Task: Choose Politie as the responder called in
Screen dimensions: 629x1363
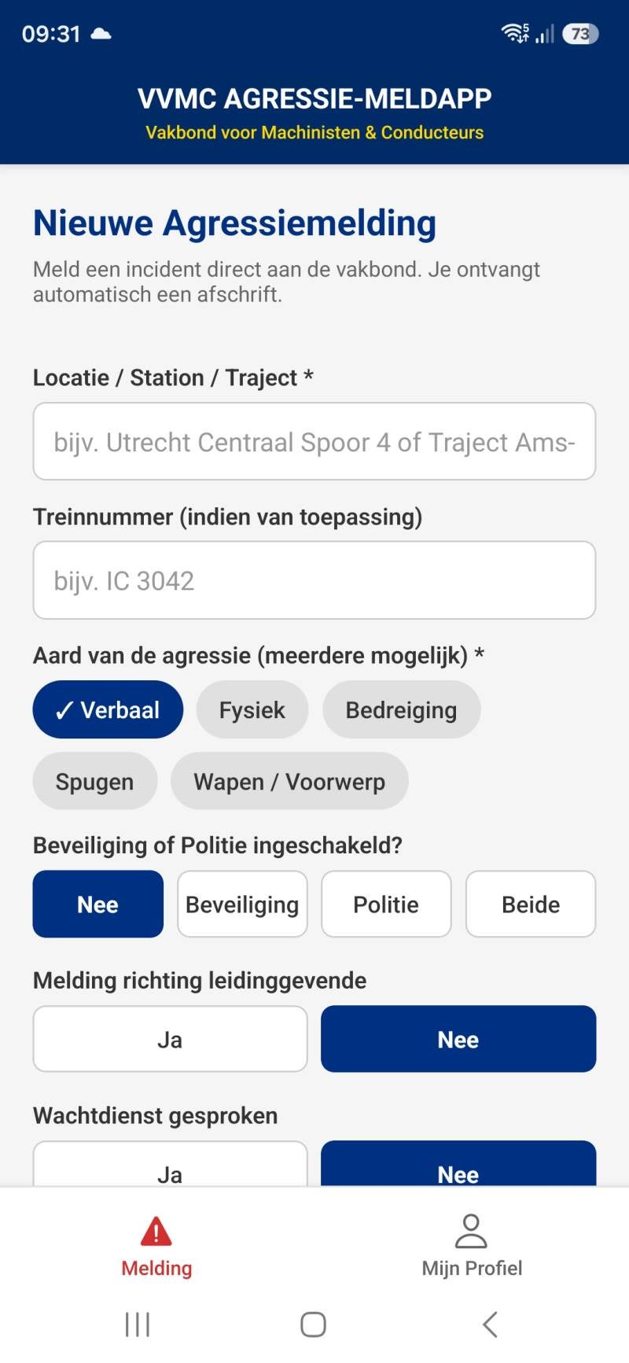Action: [386, 904]
